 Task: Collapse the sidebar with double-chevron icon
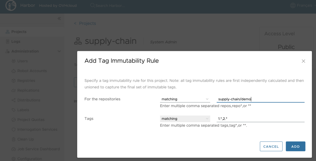click(x=59, y=19)
